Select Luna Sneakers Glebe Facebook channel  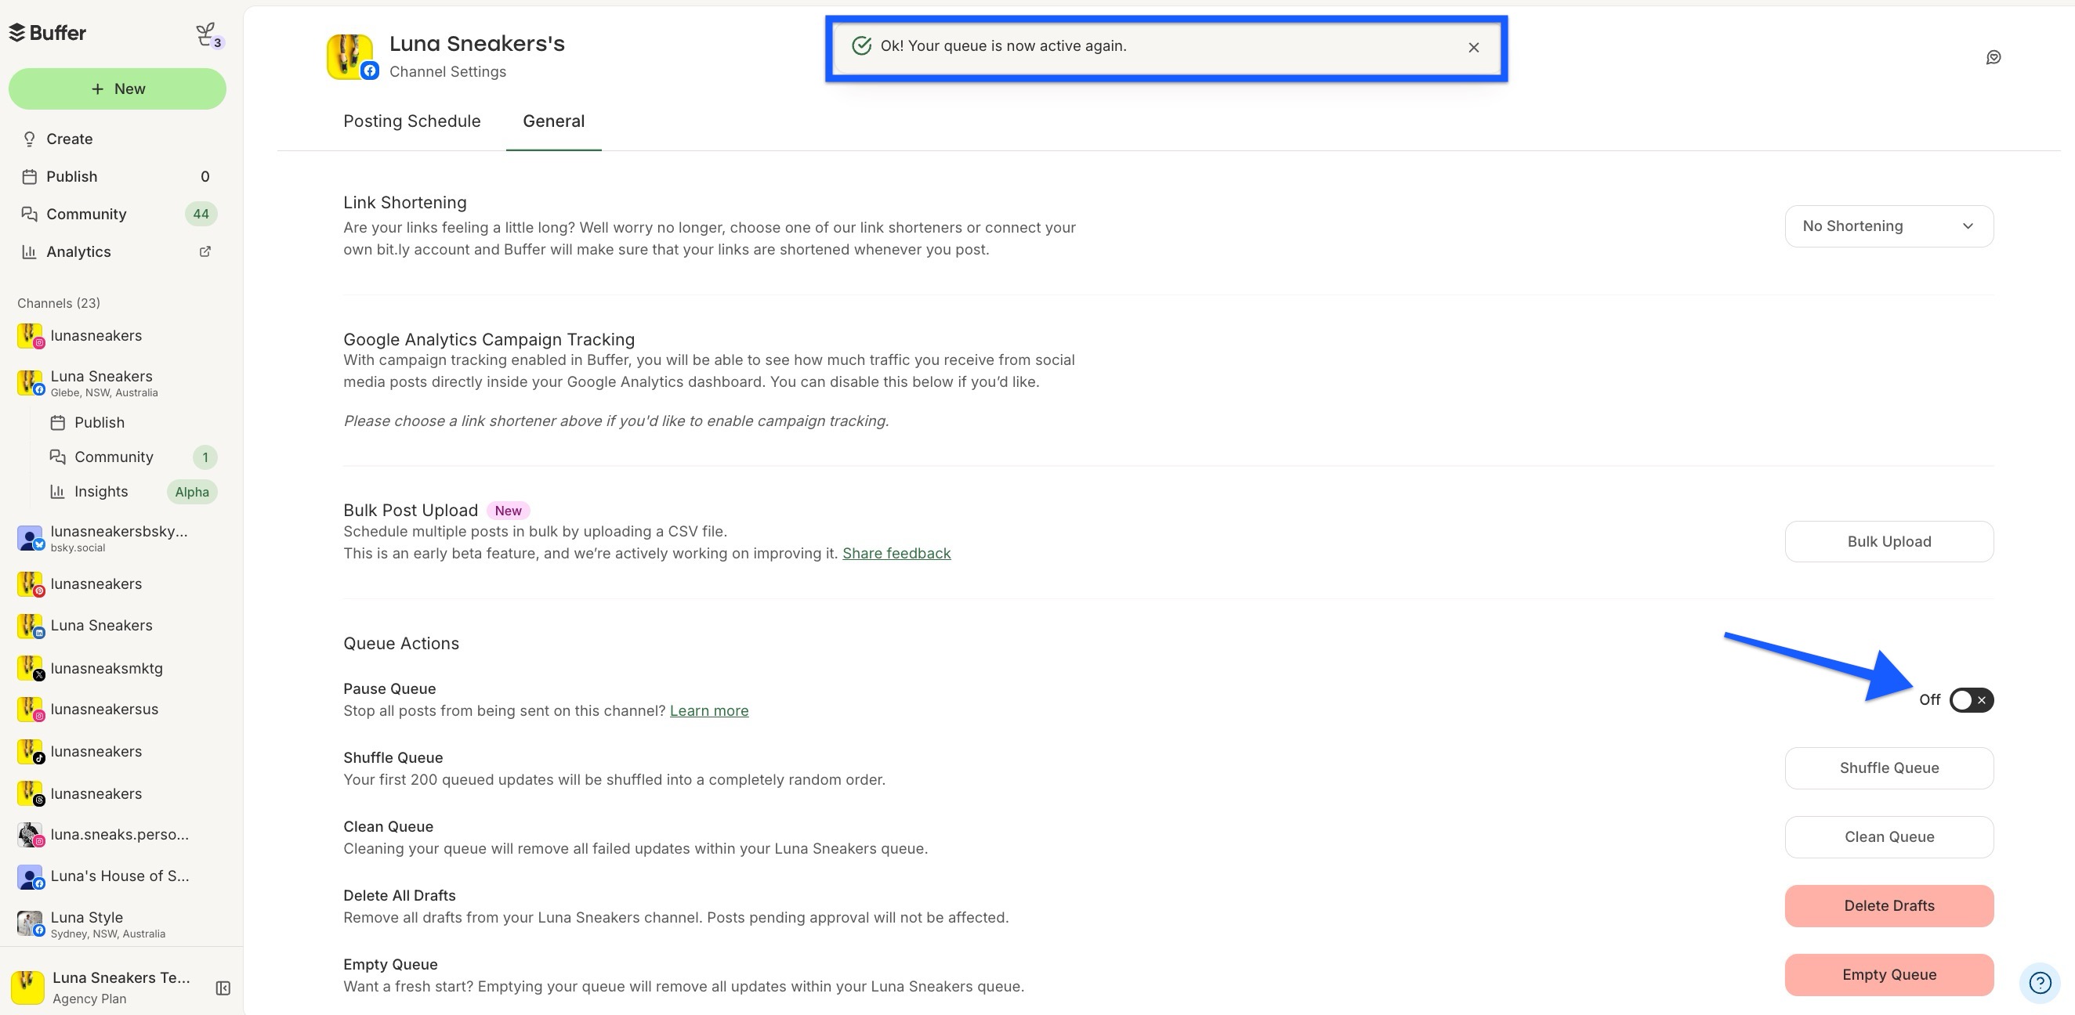pyautogui.click(x=118, y=383)
